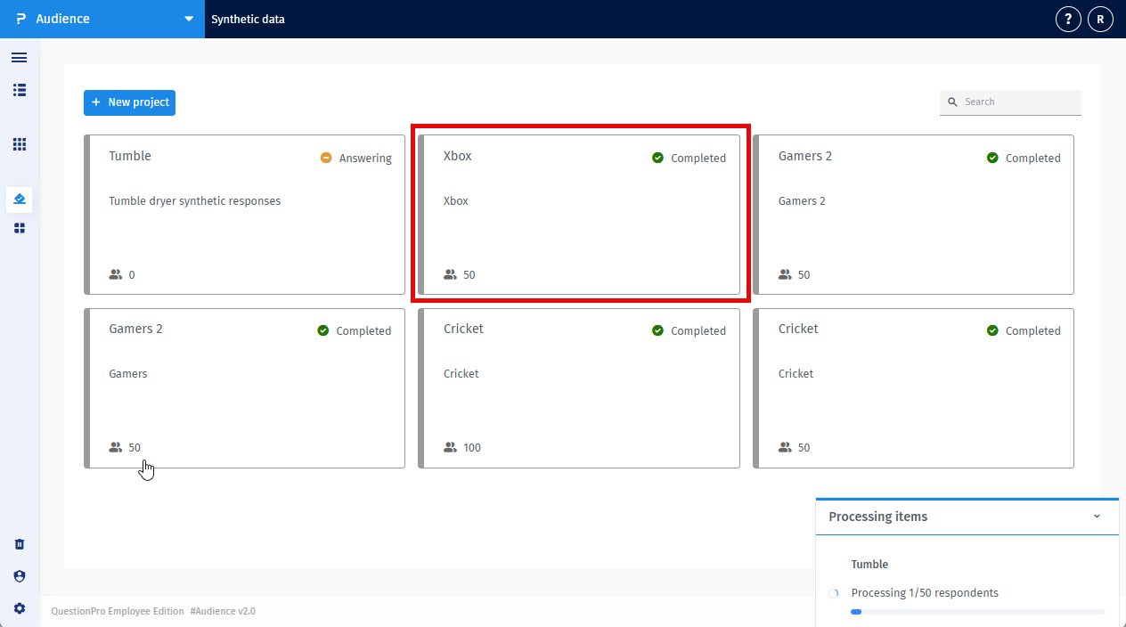This screenshot has height=627, width=1126.
Task: Click the QuestionPro logo icon
Action: point(20,19)
